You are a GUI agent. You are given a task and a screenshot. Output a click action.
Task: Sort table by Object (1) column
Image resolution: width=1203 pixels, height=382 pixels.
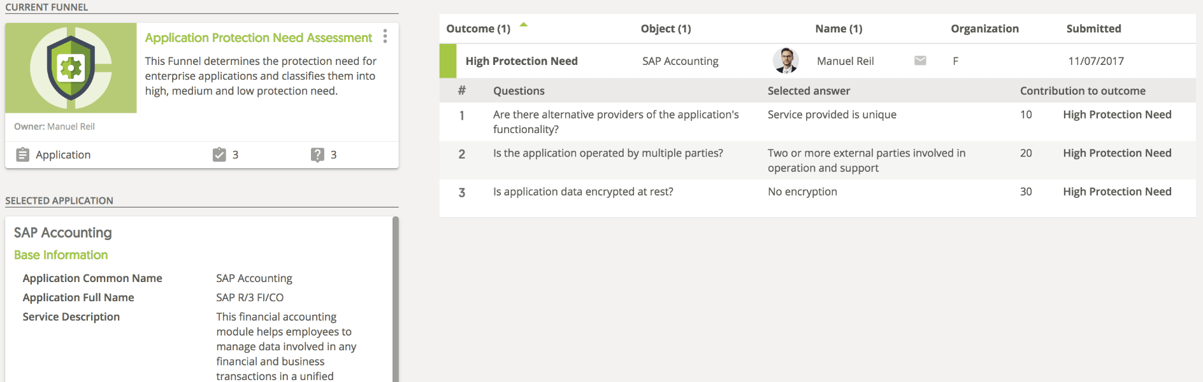[666, 29]
